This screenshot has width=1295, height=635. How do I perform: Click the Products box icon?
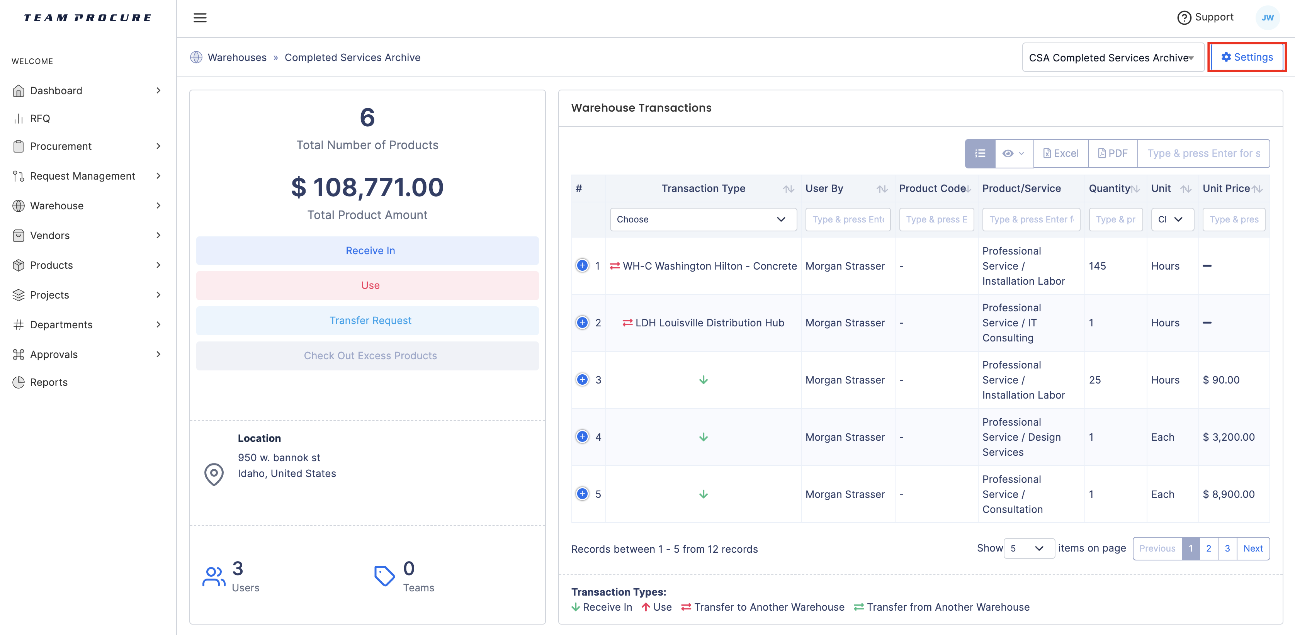tap(19, 265)
